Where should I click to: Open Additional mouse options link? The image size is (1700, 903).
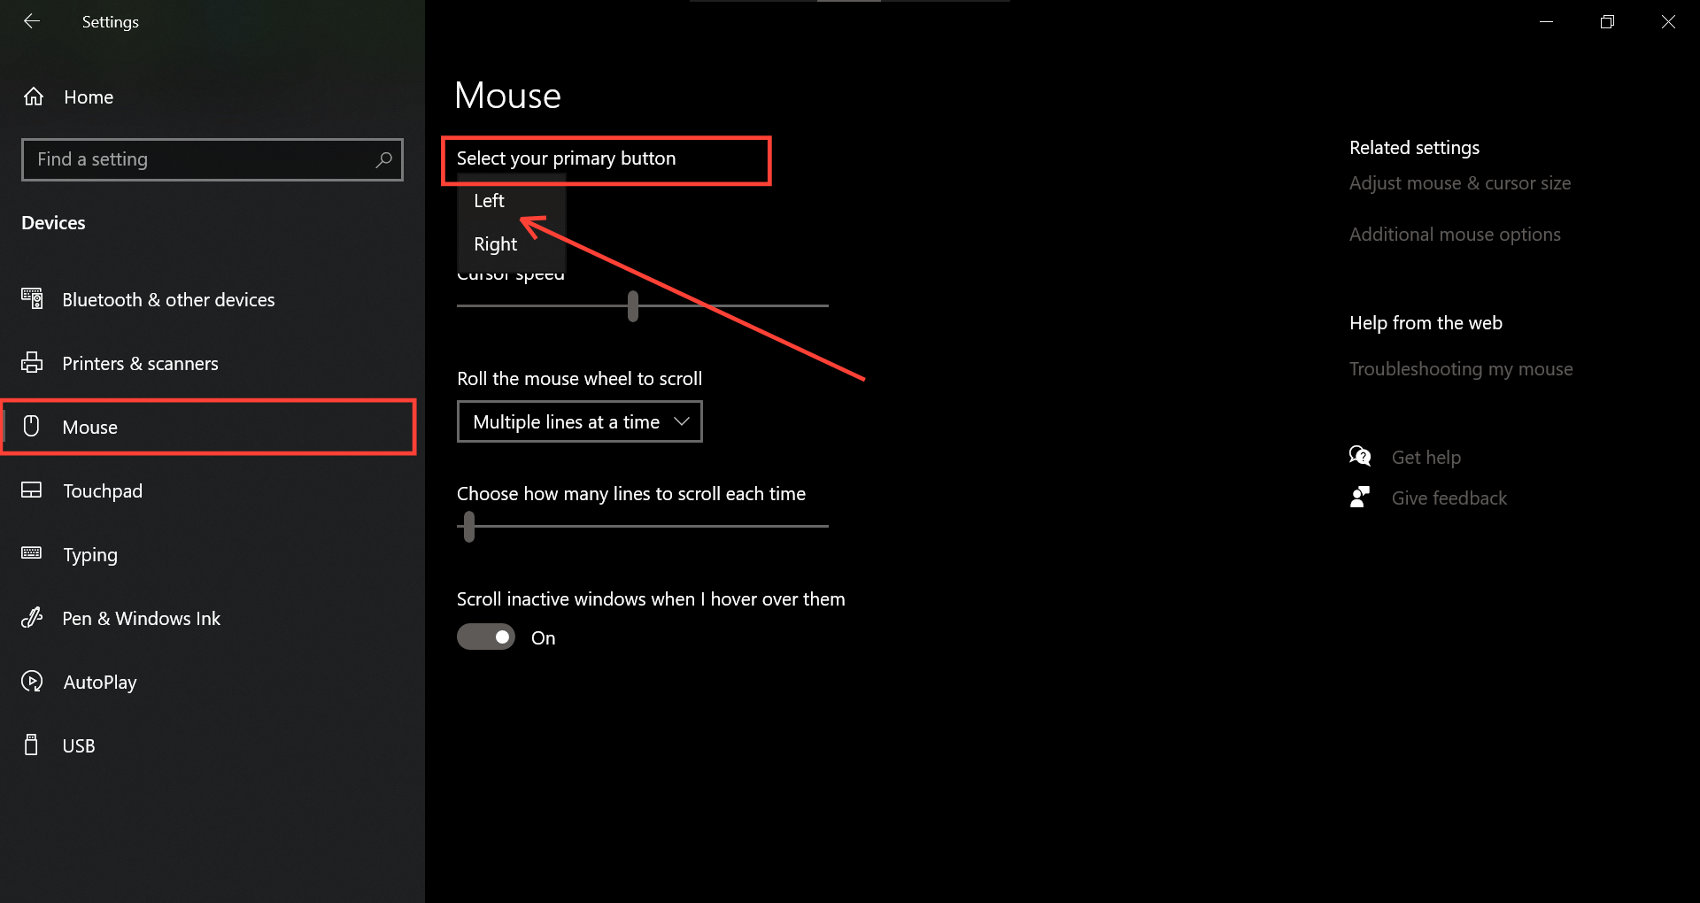(x=1455, y=235)
